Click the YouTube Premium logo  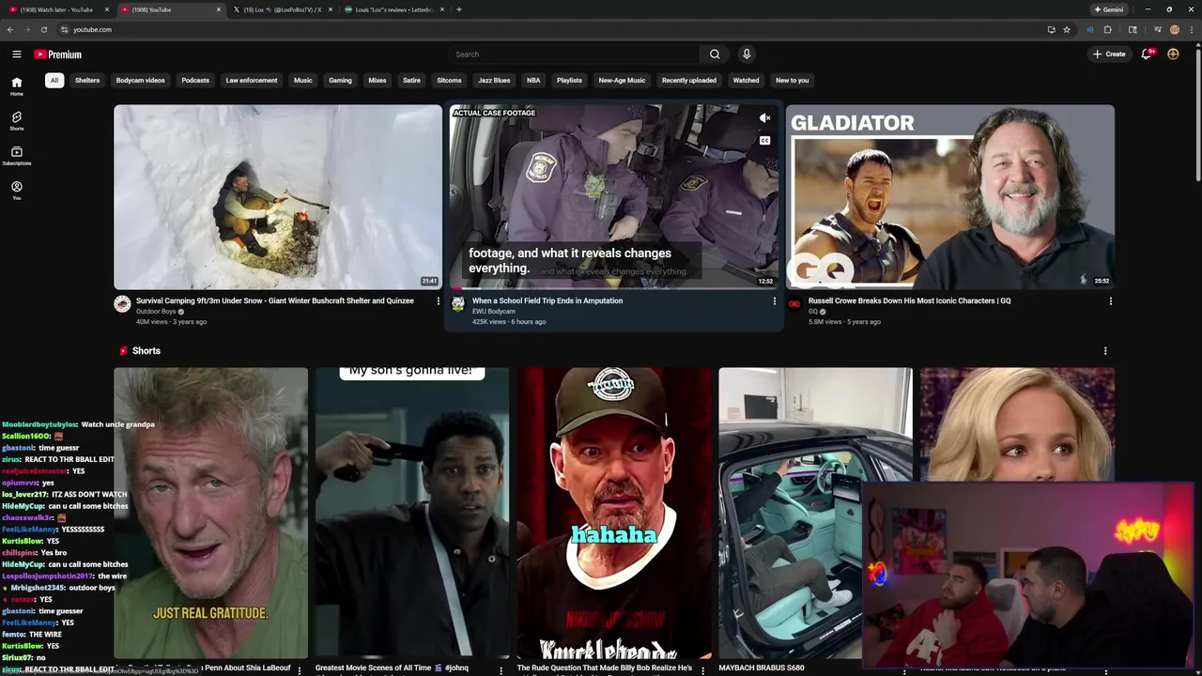[x=58, y=54]
